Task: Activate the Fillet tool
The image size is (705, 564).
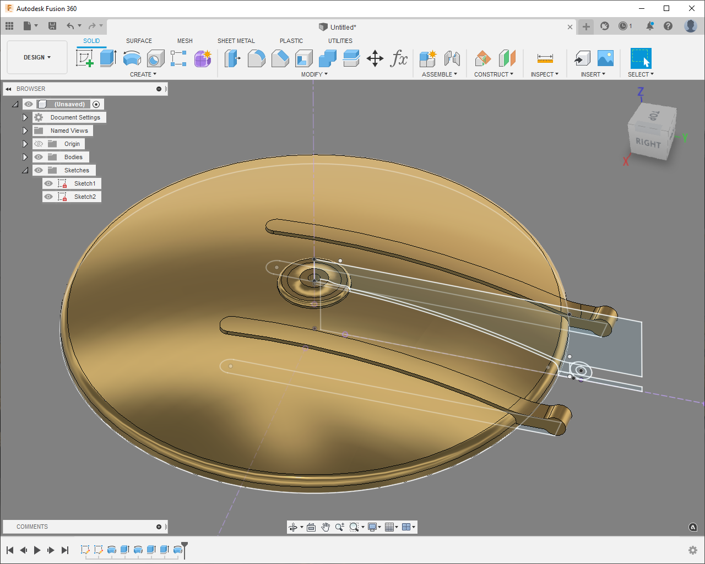Action: (256, 58)
